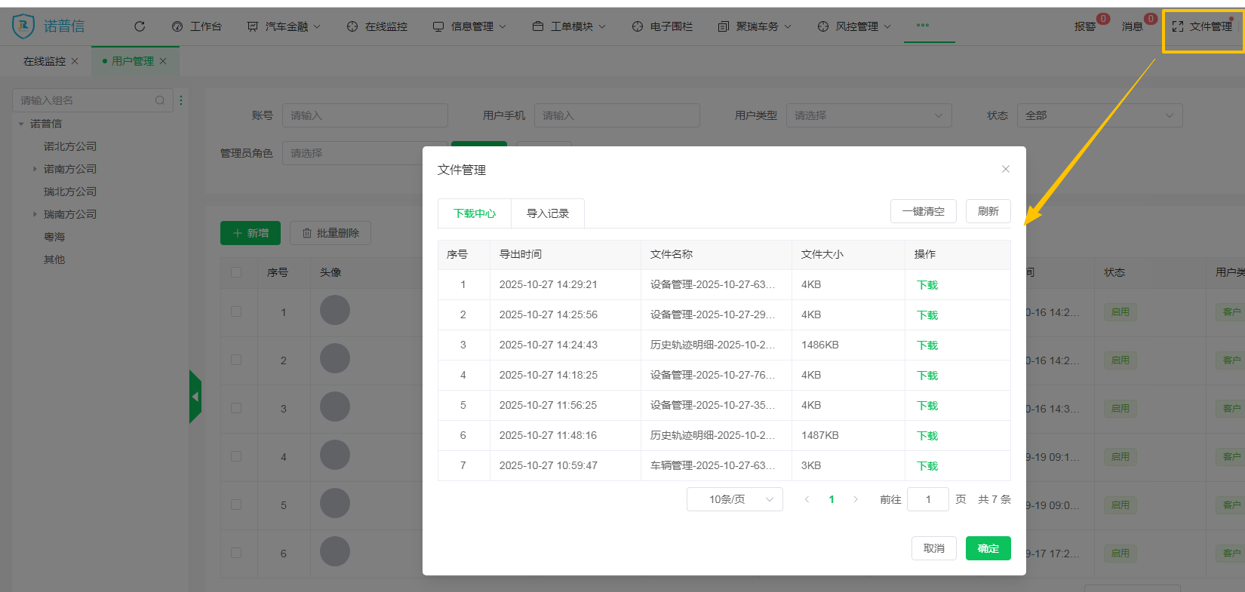
Task: Click the refresh icon in top navigation
Action: (140, 26)
